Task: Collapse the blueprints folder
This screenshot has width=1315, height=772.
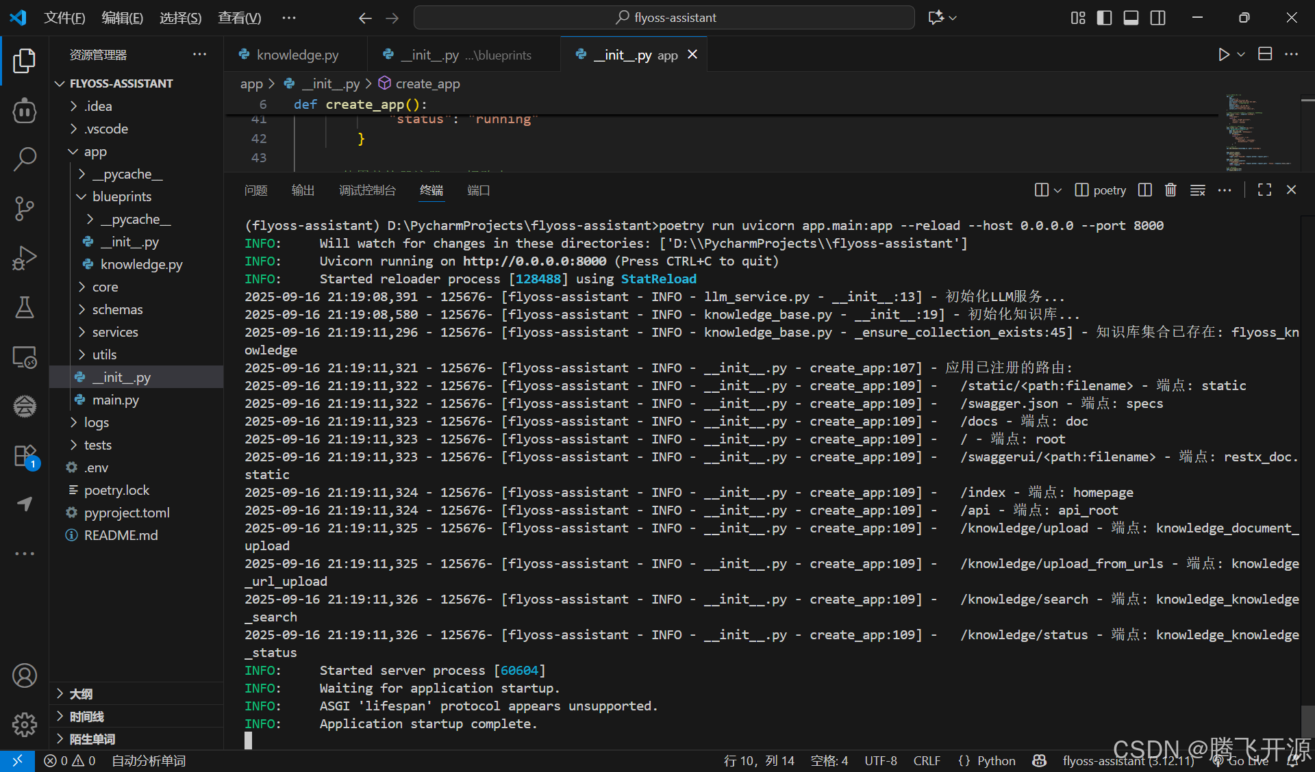Action: tap(121, 196)
